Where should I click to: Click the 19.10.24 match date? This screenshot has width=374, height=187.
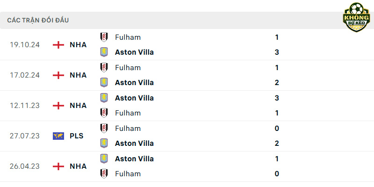pos(25,45)
